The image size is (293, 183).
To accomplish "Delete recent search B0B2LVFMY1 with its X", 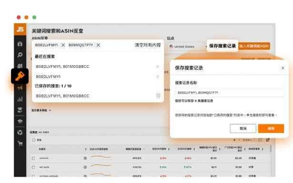I will click(158, 77).
